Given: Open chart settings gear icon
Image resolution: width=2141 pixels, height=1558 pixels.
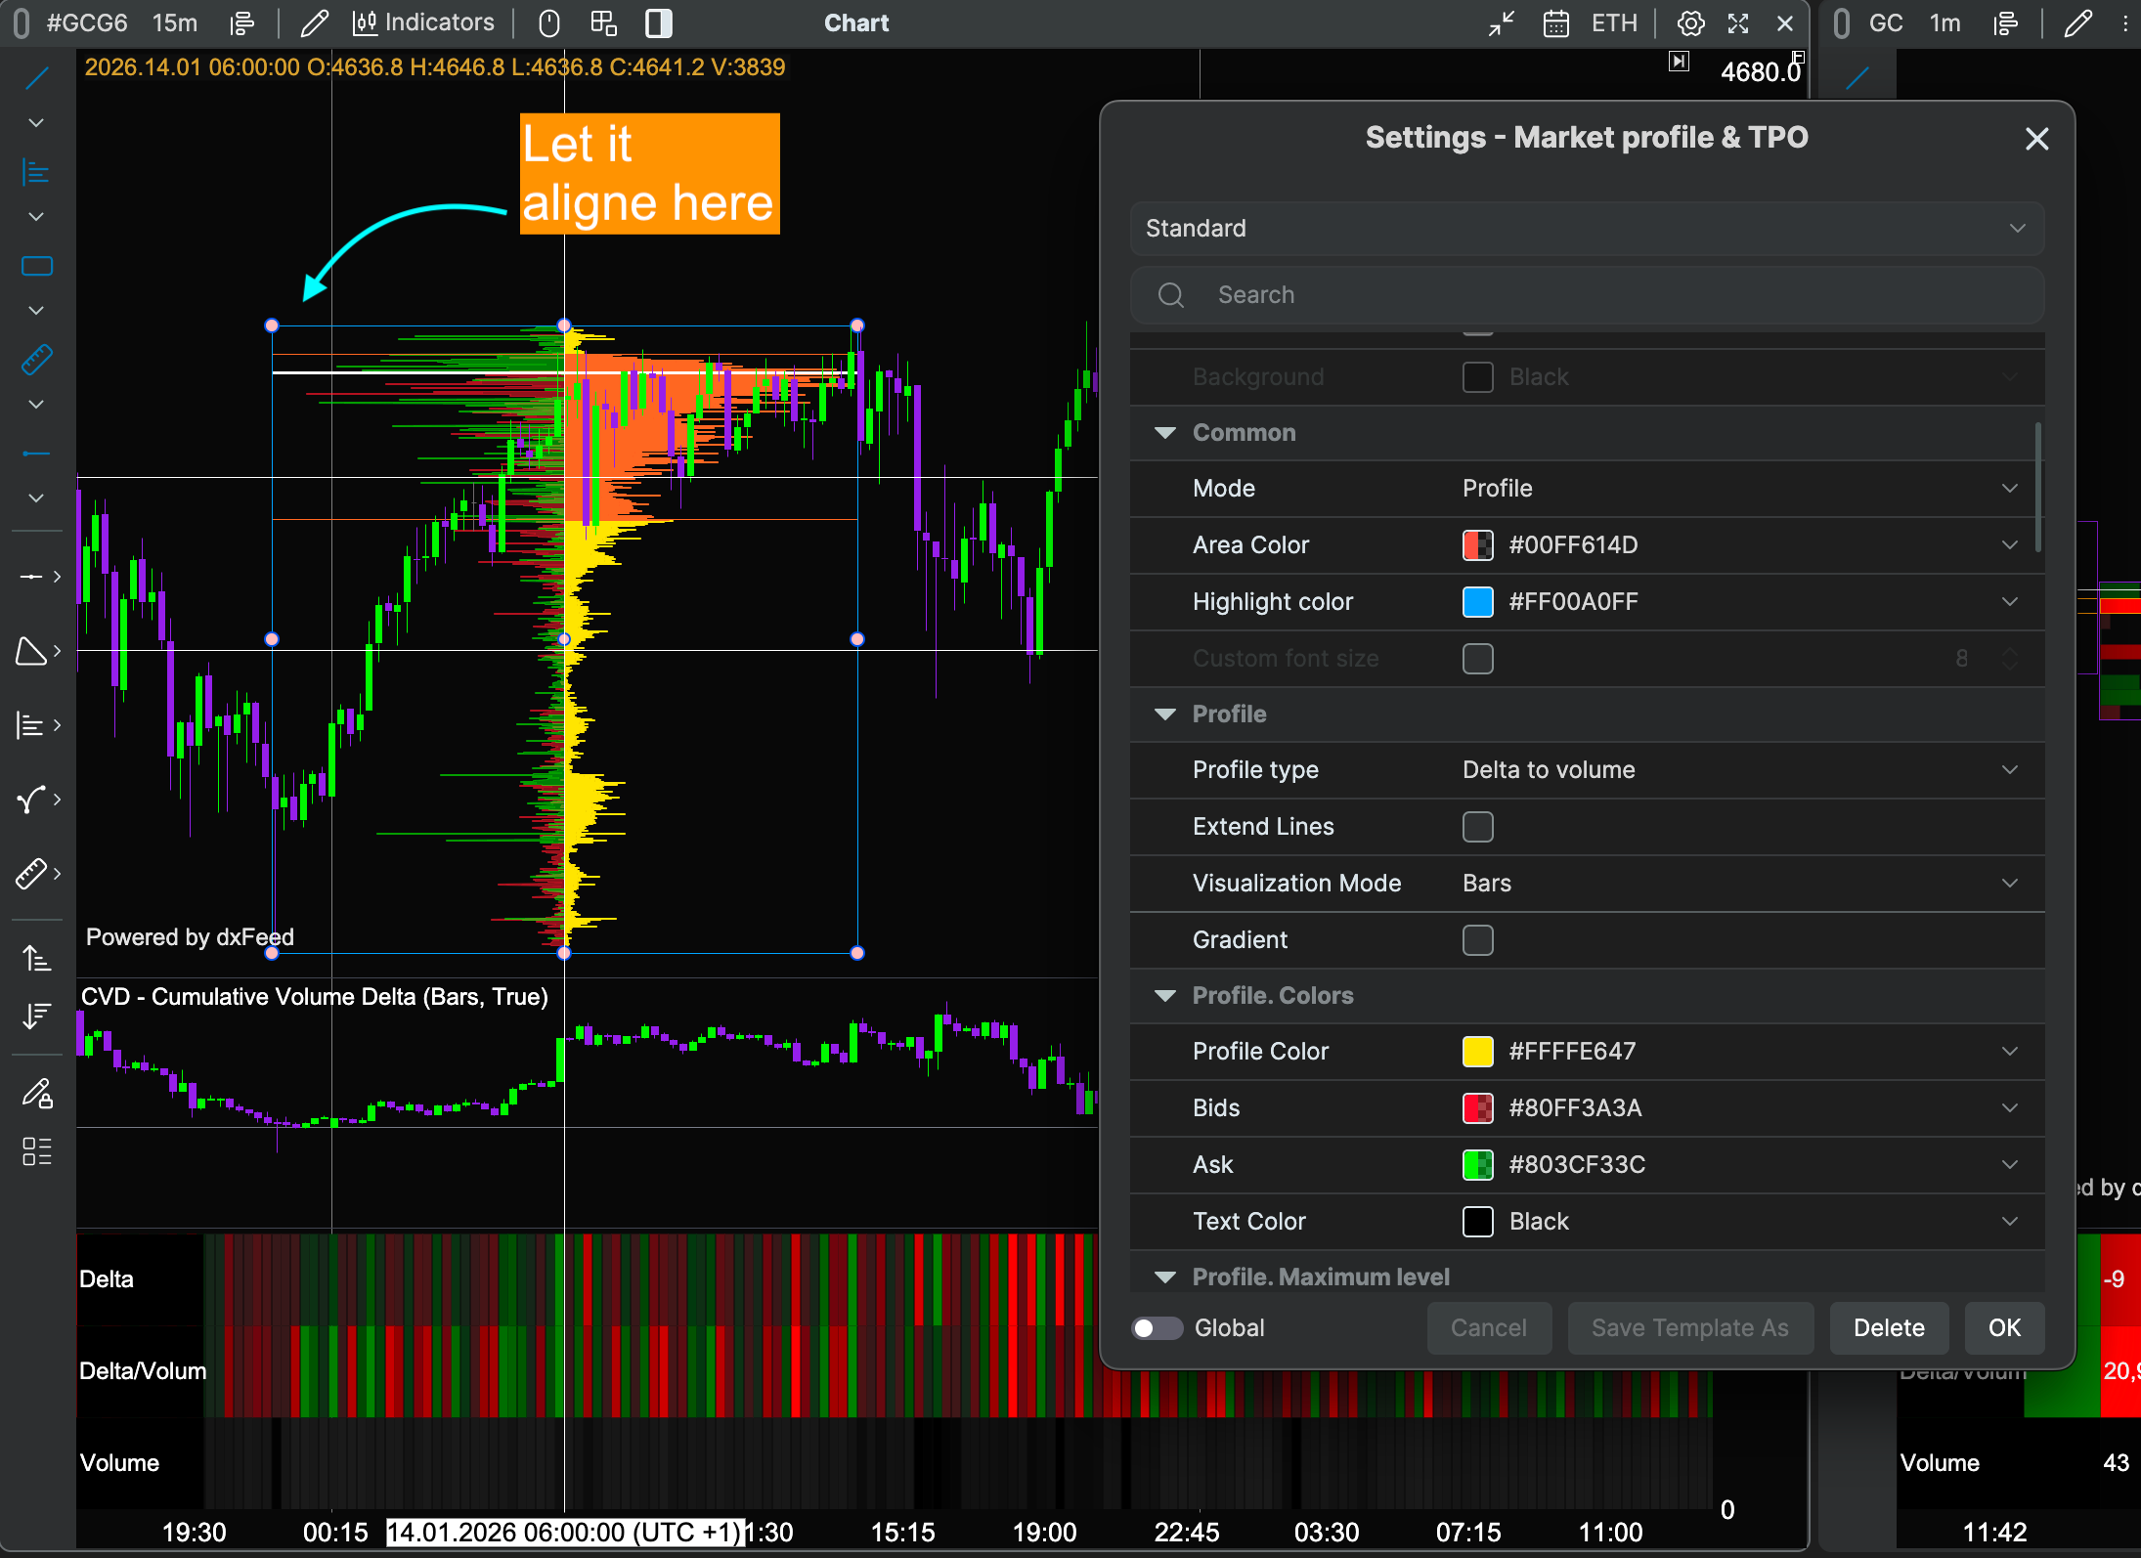Looking at the screenshot, I should coord(1690,22).
